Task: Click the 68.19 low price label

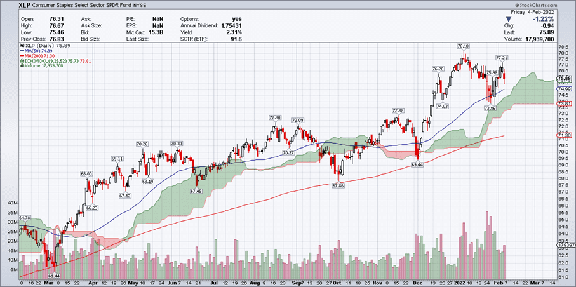Action: point(147,181)
